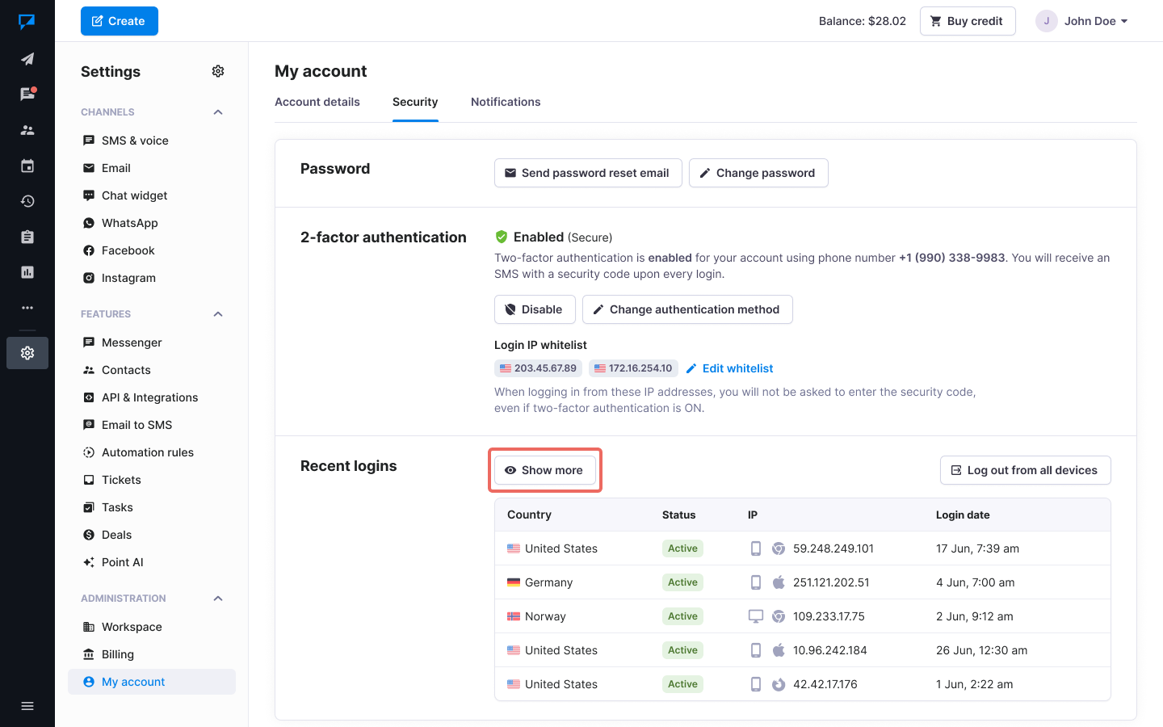Click the paper plane icon in left rail
Screen dimensions: 1163x727
pyautogui.click(x=27, y=59)
